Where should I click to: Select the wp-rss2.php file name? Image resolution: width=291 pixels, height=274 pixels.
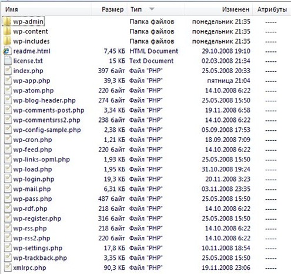pos(32,238)
